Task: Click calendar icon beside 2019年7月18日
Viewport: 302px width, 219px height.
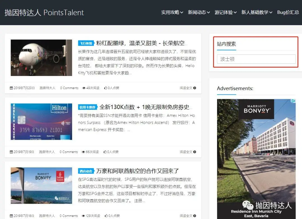Action: 11,216
